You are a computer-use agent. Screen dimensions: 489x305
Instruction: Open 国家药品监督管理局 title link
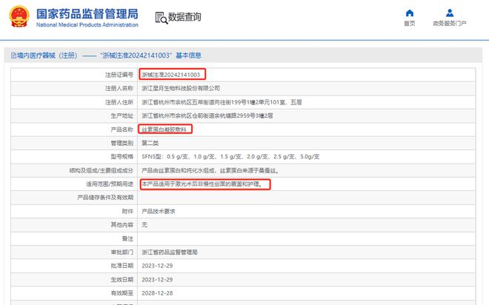[x=87, y=14]
